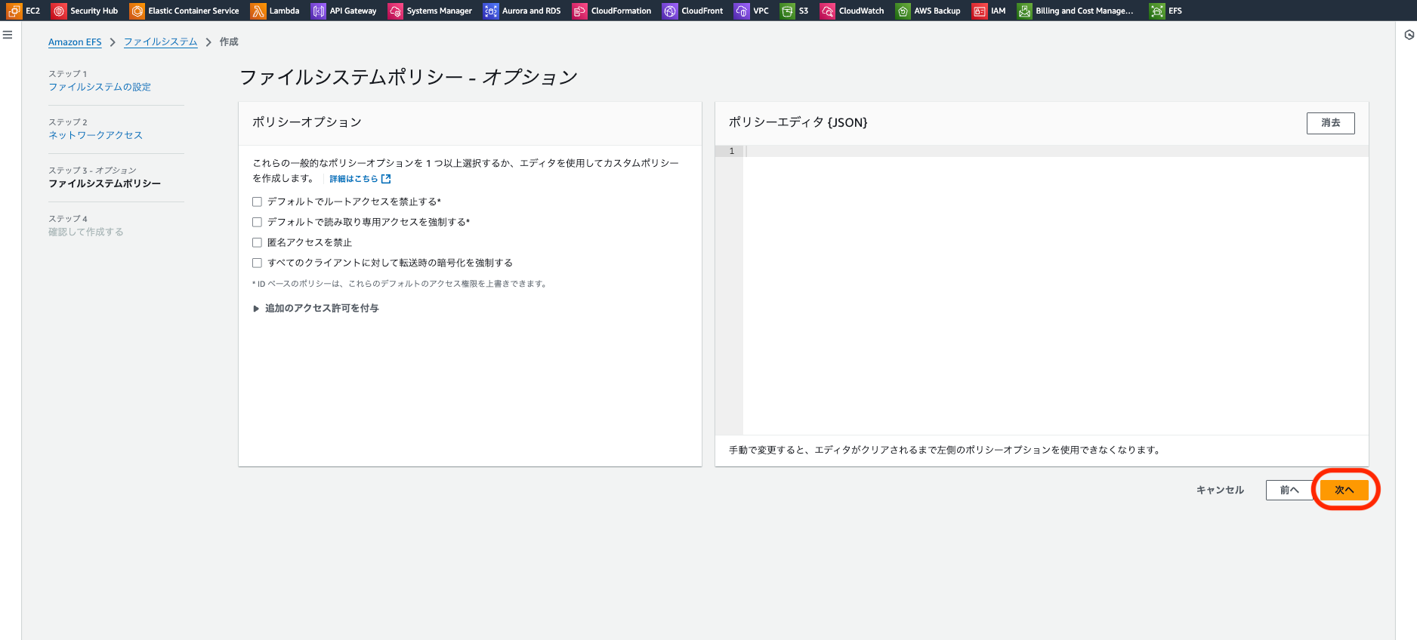Select current step ファイルシステムポリシー in sidebar
Image resolution: width=1417 pixels, height=640 pixels.
coord(104,183)
